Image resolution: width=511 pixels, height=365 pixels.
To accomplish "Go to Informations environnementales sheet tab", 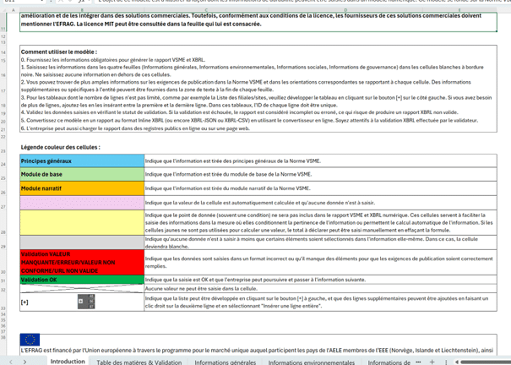I will [x=314, y=361].
